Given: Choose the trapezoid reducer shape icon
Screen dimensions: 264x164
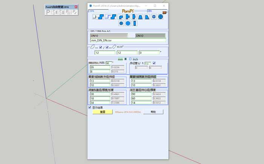Looking at the screenshot, I should (x=140, y=17).
